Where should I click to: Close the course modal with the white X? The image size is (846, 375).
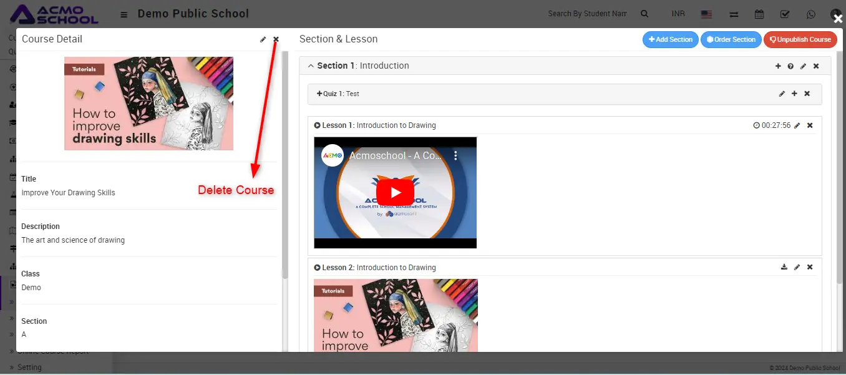[x=839, y=19]
